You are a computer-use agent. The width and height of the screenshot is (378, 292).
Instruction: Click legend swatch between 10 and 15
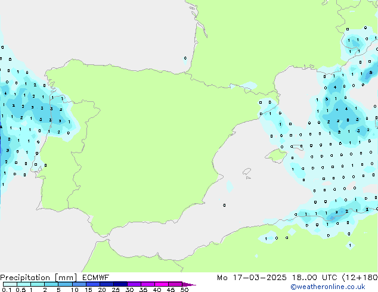tap(80, 285)
